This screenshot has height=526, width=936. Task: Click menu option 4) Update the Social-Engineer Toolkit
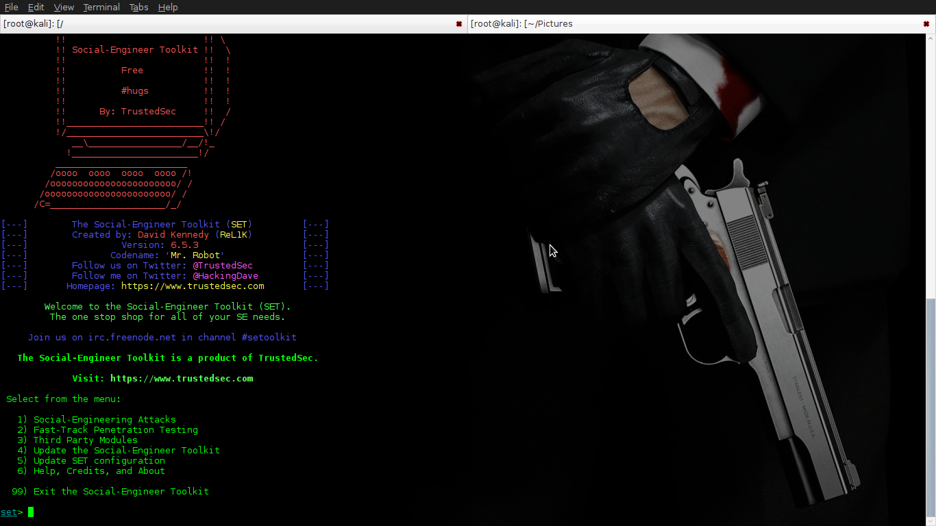pos(119,451)
